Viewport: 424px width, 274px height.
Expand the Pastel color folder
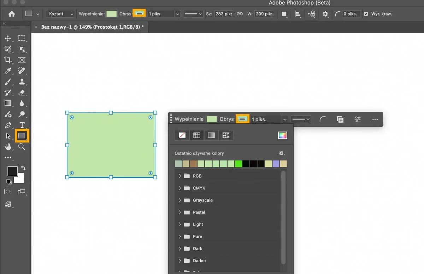click(x=179, y=212)
